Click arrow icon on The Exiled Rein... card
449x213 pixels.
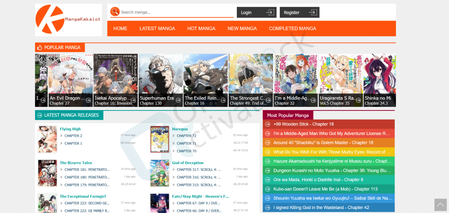point(223,100)
